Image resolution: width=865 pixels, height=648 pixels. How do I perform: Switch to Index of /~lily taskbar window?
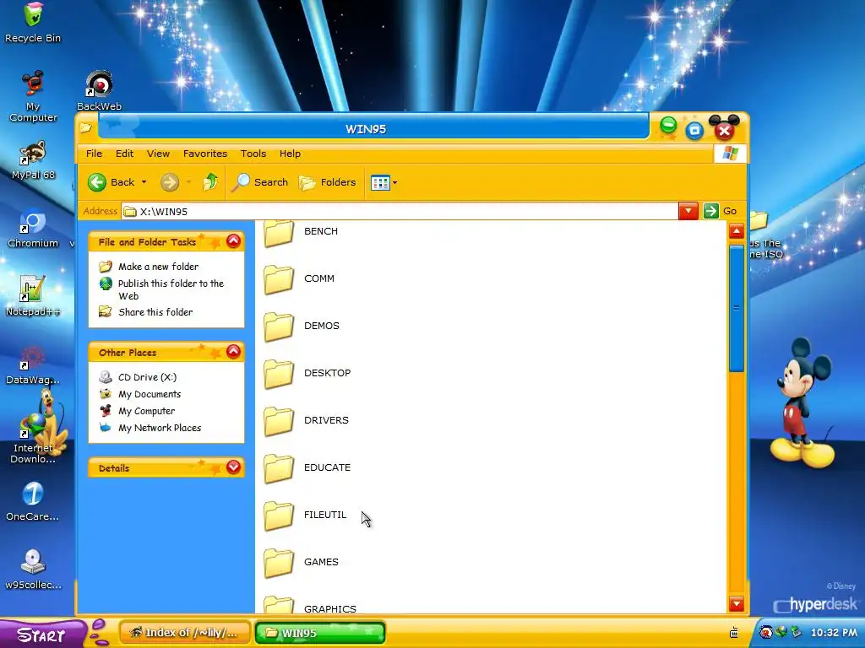tap(185, 633)
